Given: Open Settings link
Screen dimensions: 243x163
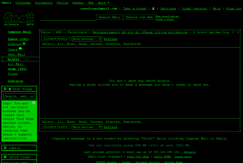Looking at the screenshot, I should [168, 8].
